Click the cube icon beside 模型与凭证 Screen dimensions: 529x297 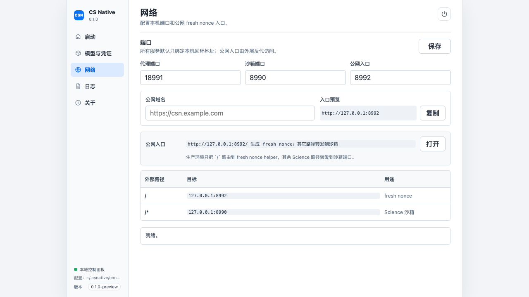click(78, 53)
